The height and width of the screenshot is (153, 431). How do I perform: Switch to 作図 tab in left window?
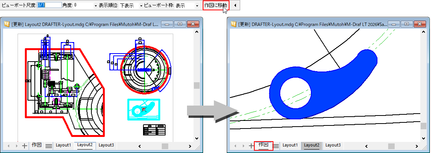(37, 145)
